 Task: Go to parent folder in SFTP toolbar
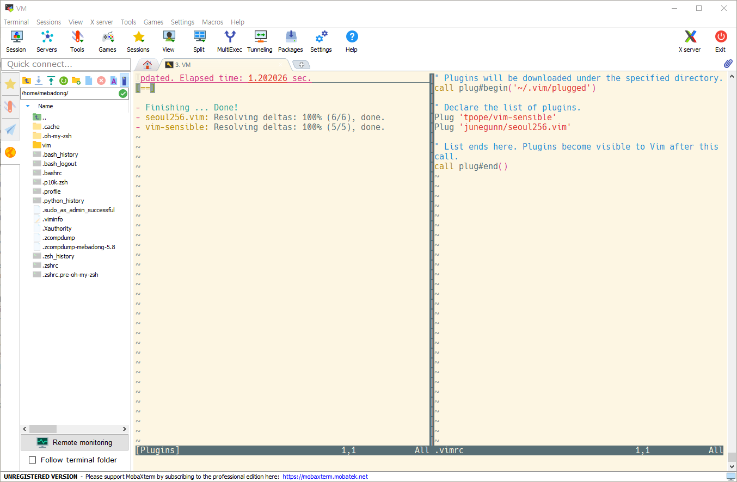coord(26,81)
